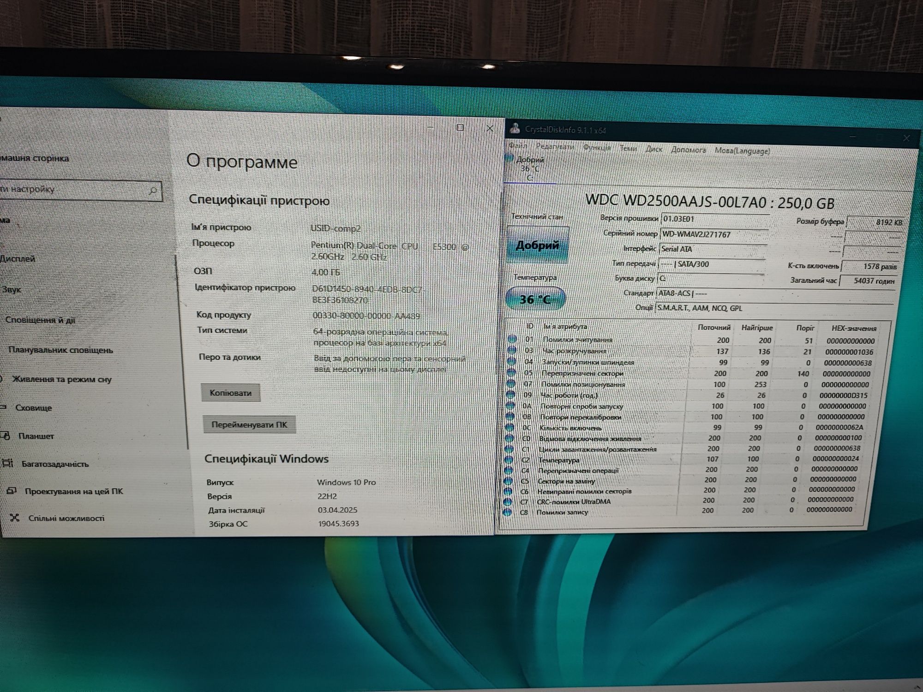Viewport: 923px width, 692px height.
Task: Click the status circle for attribute 0C
Action: point(509,428)
